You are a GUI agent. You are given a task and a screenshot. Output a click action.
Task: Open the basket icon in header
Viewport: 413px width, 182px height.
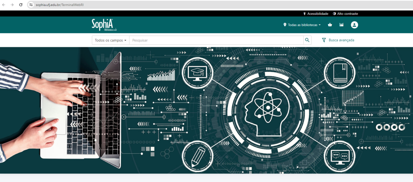330,25
